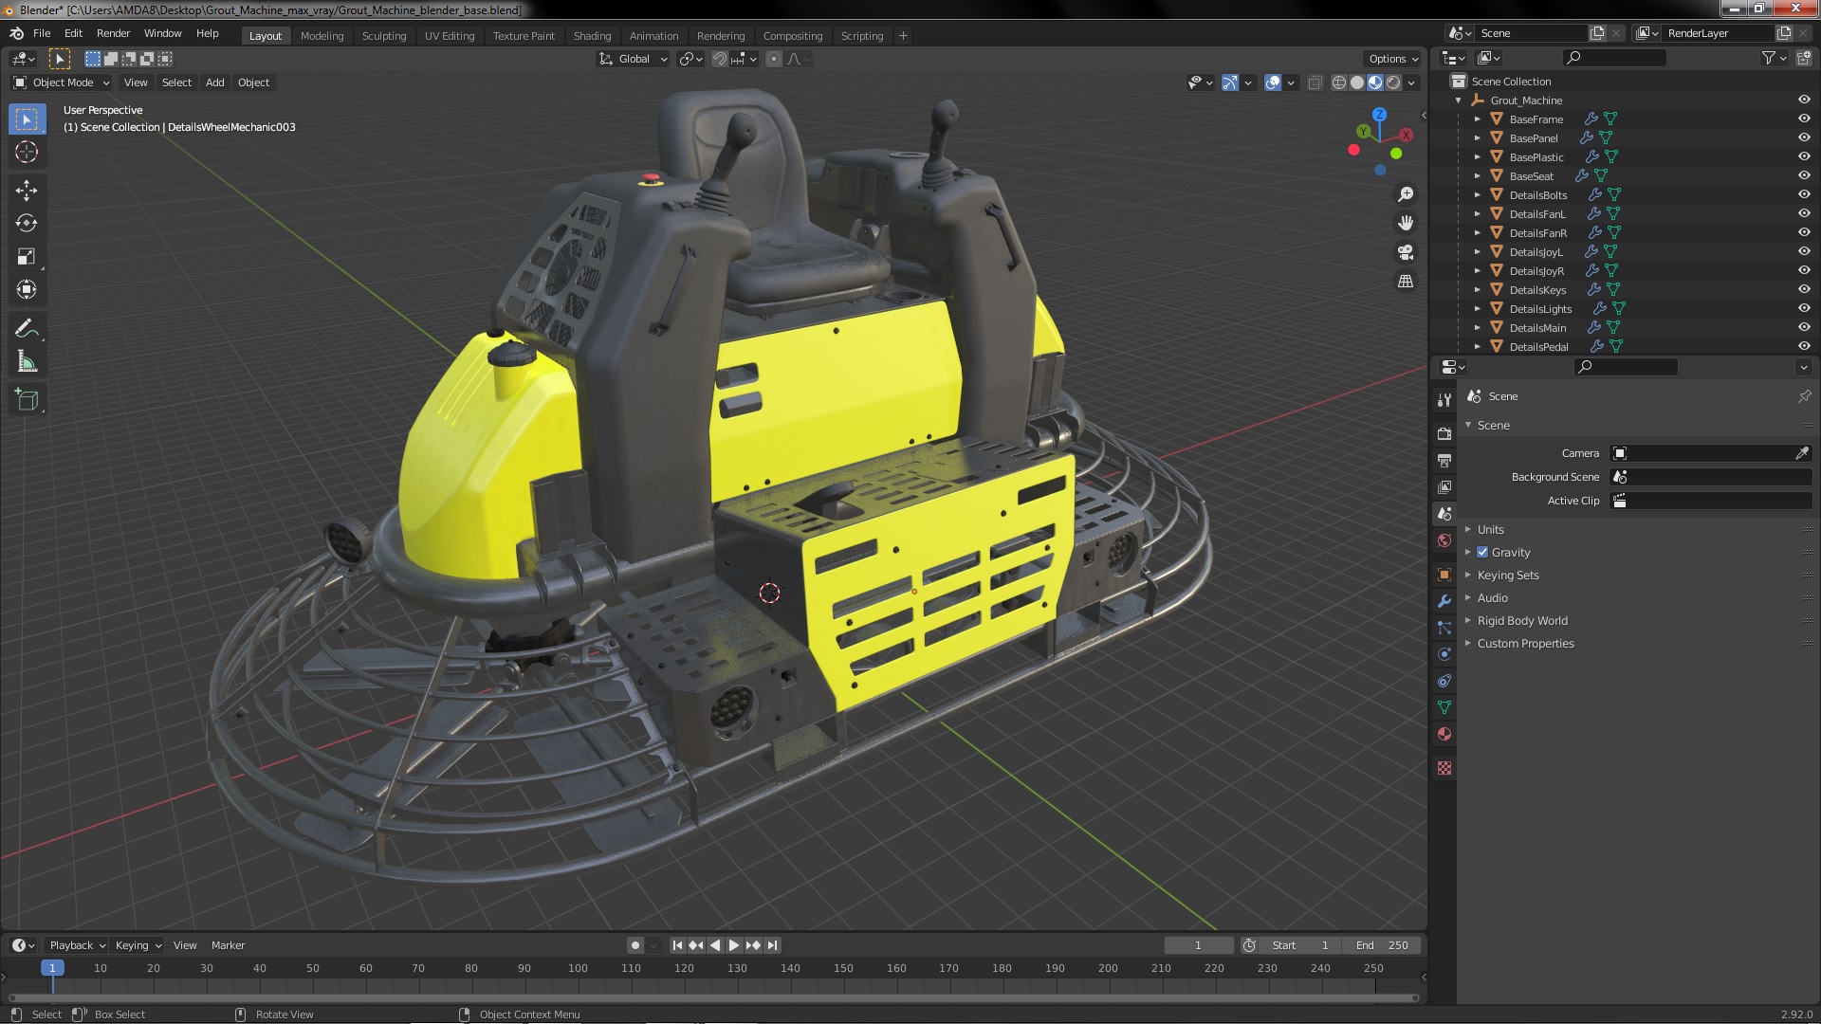
Task: Click the Start frame field
Action: coord(1300,945)
